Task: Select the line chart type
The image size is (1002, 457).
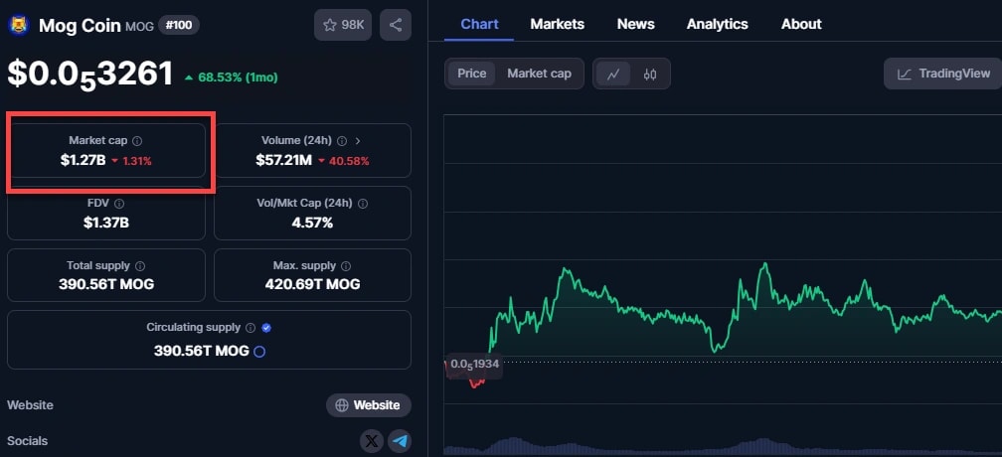Action: point(613,74)
